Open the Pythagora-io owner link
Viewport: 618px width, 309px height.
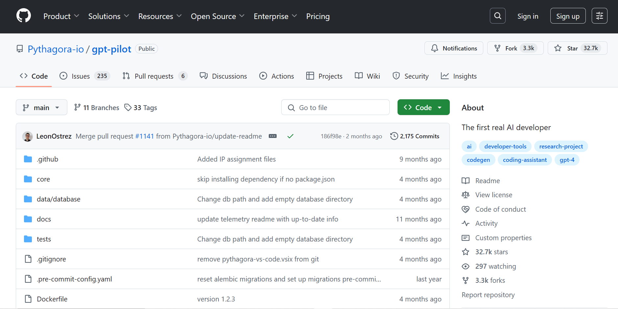(x=56, y=49)
